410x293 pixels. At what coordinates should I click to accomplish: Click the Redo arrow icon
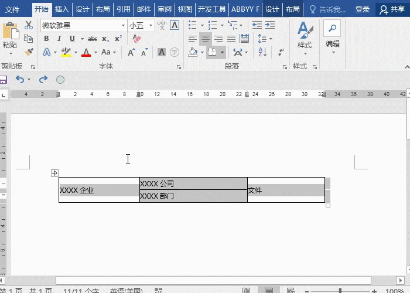point(43,80)
